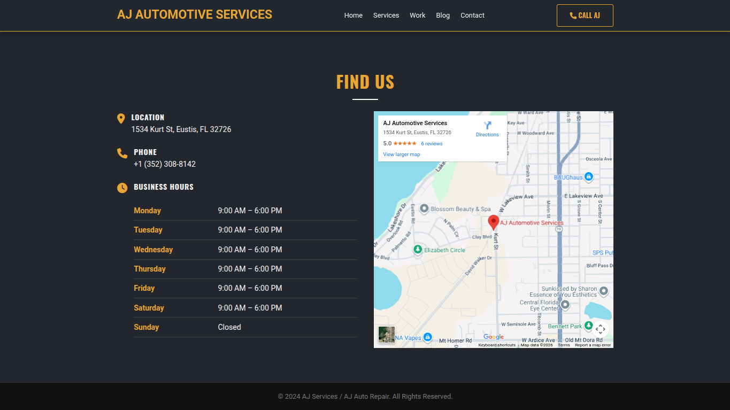Toggle fullscreen view of the map

pyautogui.click(x=601, y=329)
